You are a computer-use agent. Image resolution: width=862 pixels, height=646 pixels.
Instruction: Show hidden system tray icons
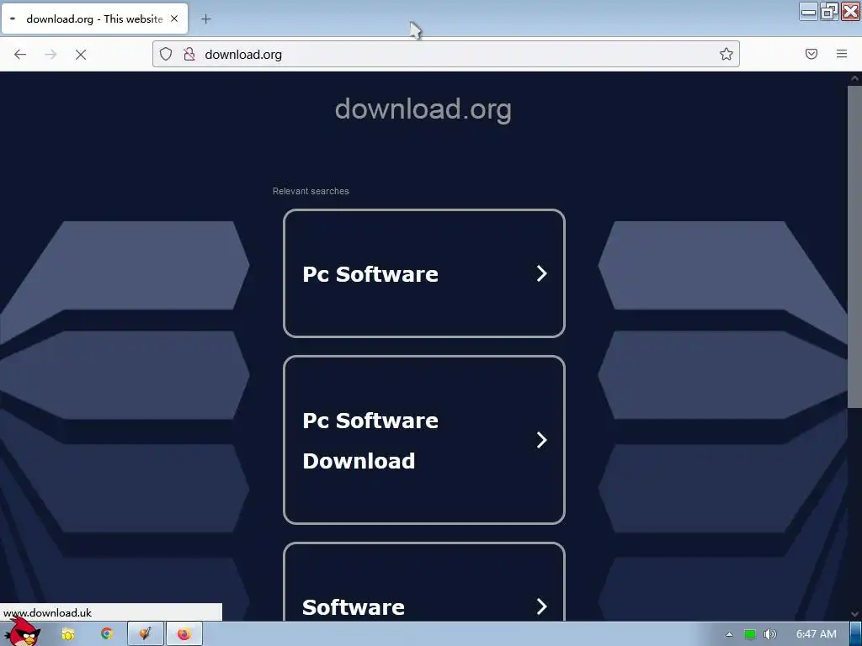coord(729,634)
